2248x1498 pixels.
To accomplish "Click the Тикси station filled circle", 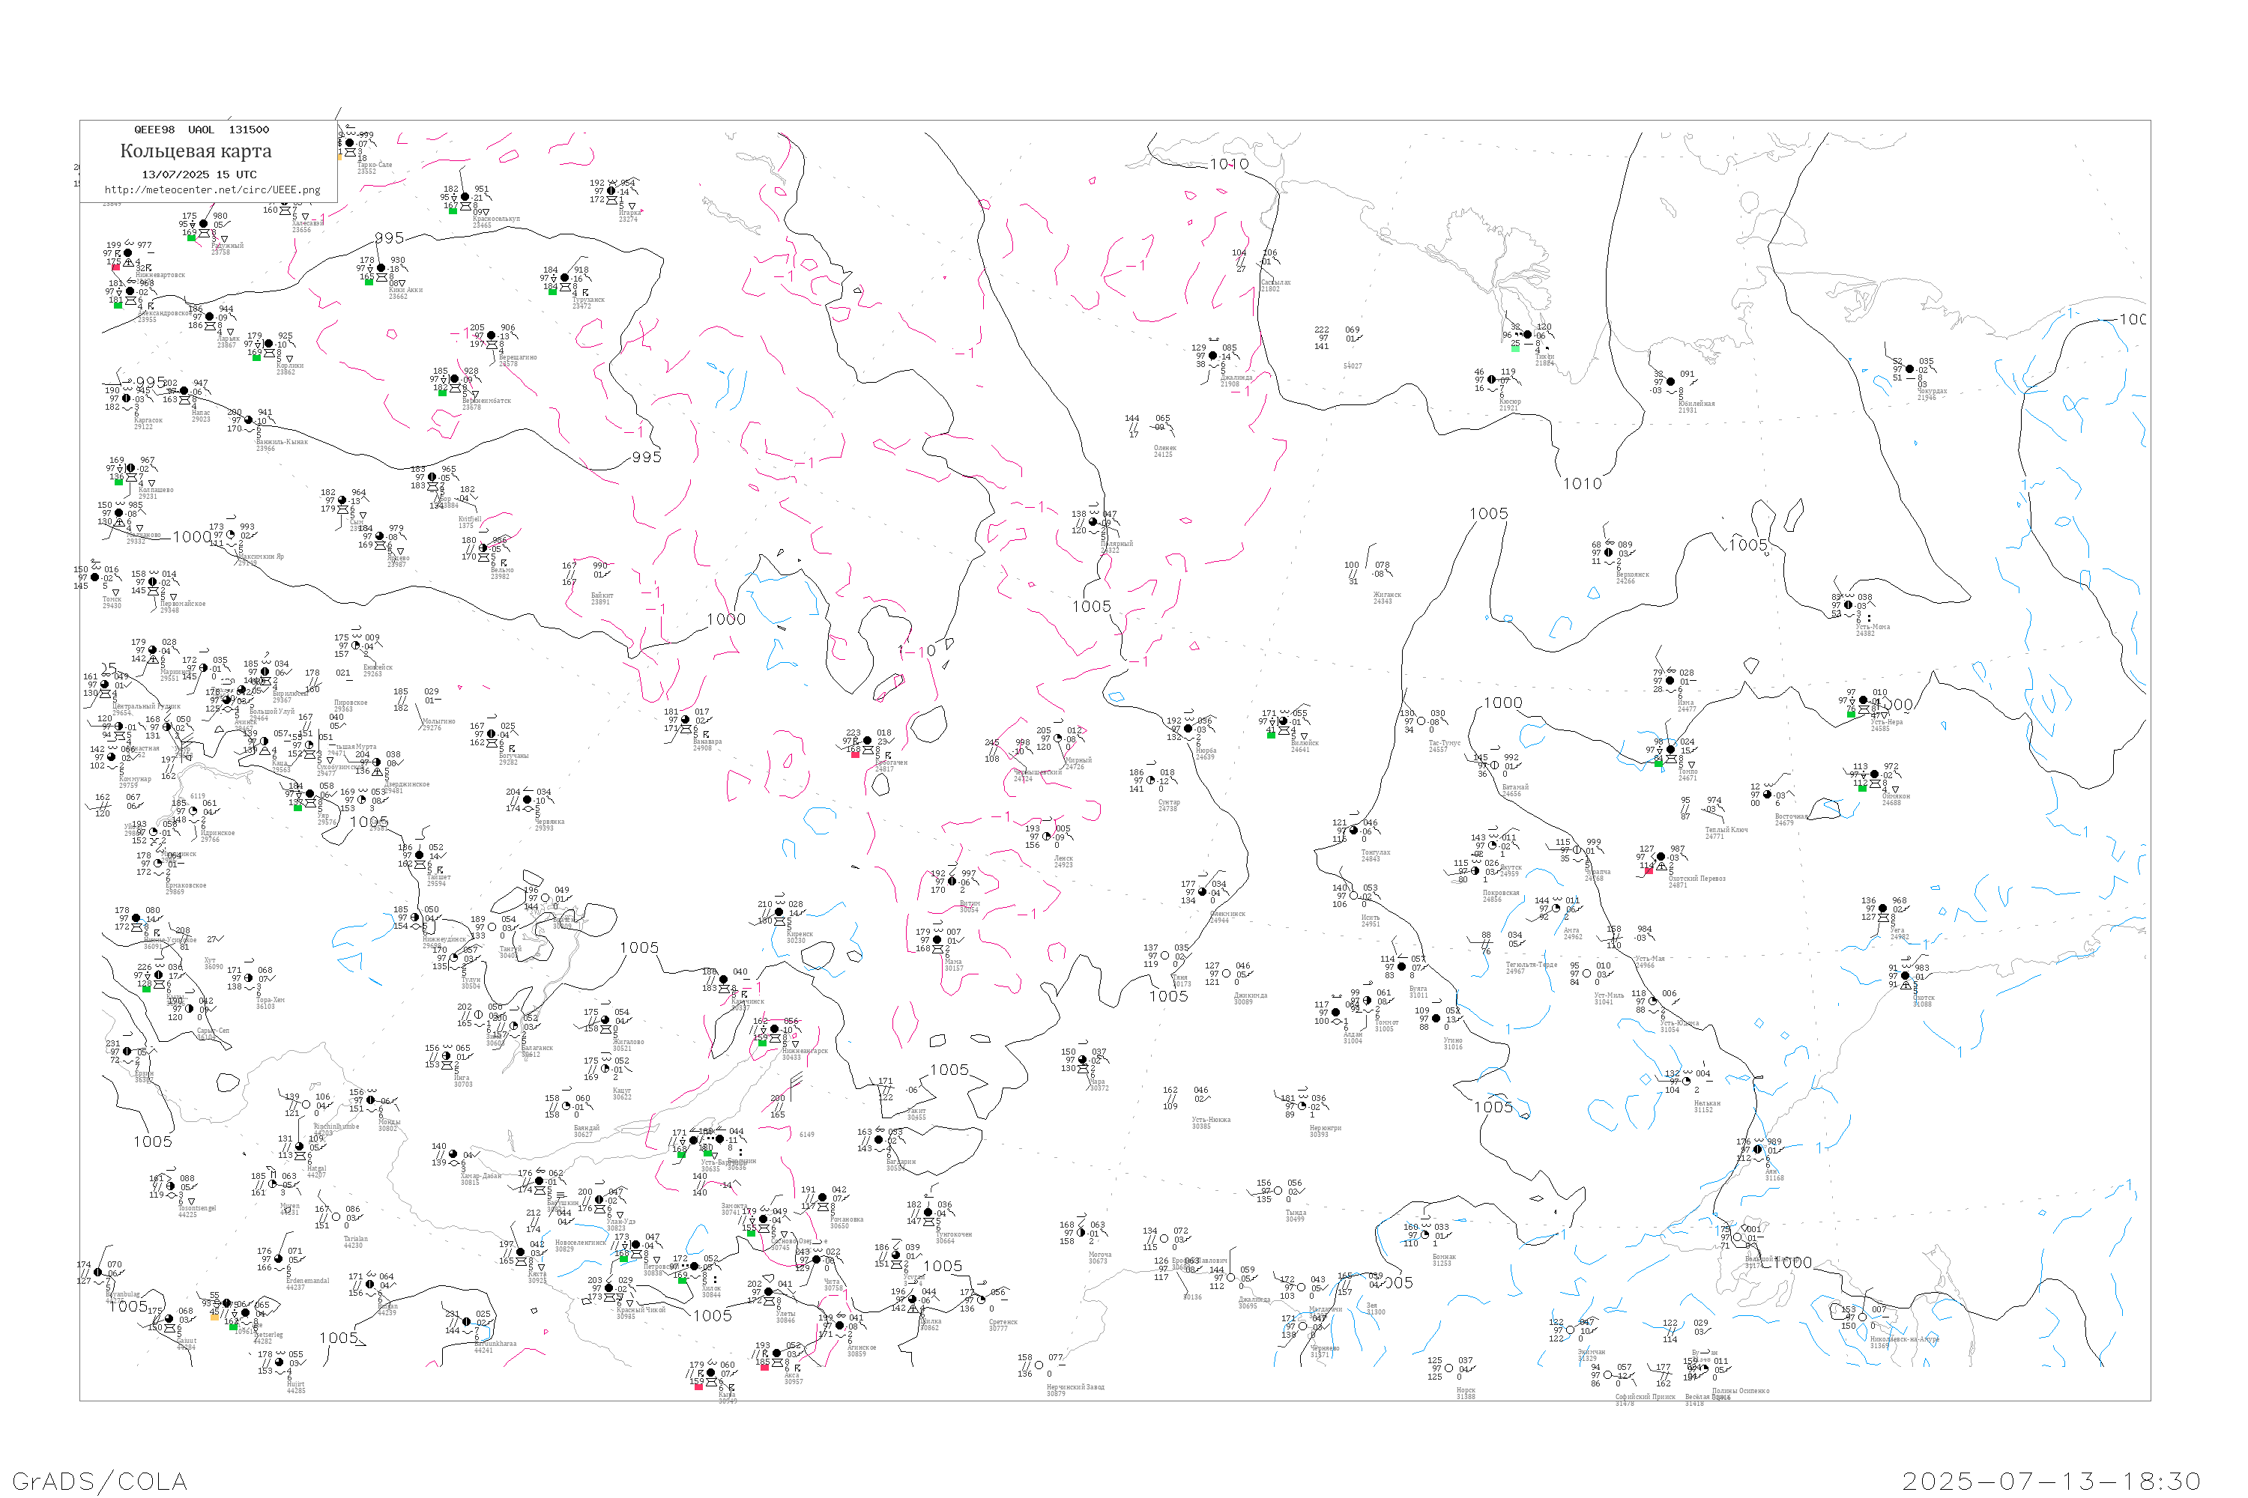I will [x=1527, y=334].
